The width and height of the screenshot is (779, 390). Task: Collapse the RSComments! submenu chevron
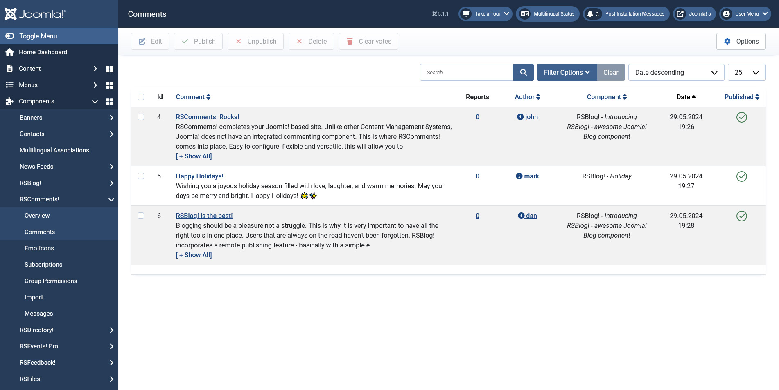(x=111, y=199)
